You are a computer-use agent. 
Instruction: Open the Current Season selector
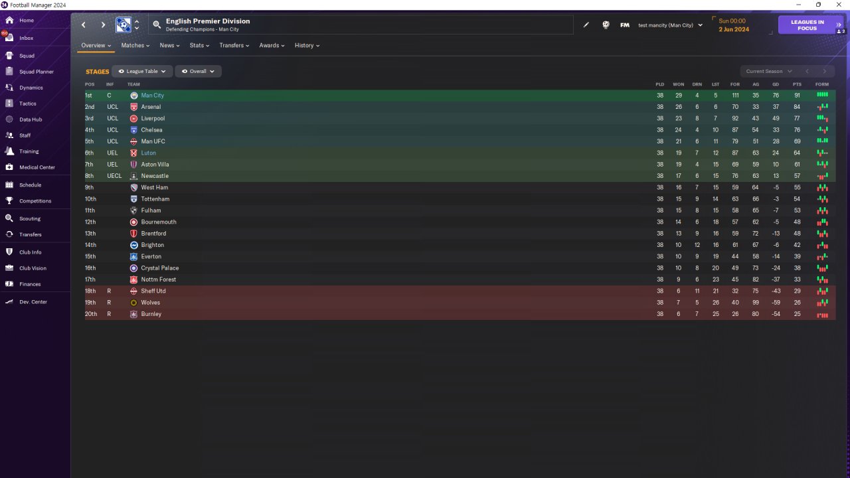coord(768,71)
